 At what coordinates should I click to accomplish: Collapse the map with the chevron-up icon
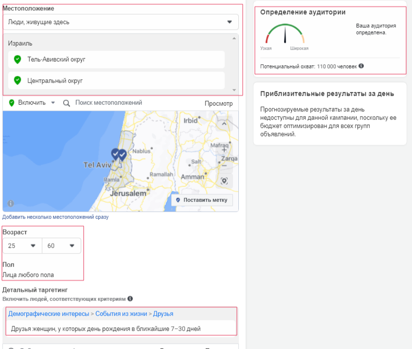tap(224, 123)
